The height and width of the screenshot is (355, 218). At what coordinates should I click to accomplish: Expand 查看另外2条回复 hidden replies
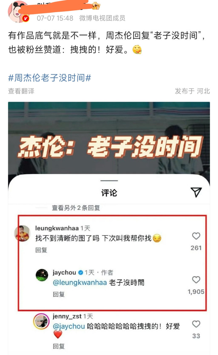tap(76, 208)
